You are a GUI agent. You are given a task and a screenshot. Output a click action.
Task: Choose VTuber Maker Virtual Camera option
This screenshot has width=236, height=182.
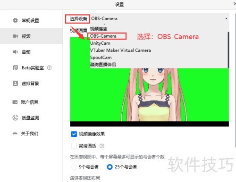pyautogui.click(x=159, y=50)
